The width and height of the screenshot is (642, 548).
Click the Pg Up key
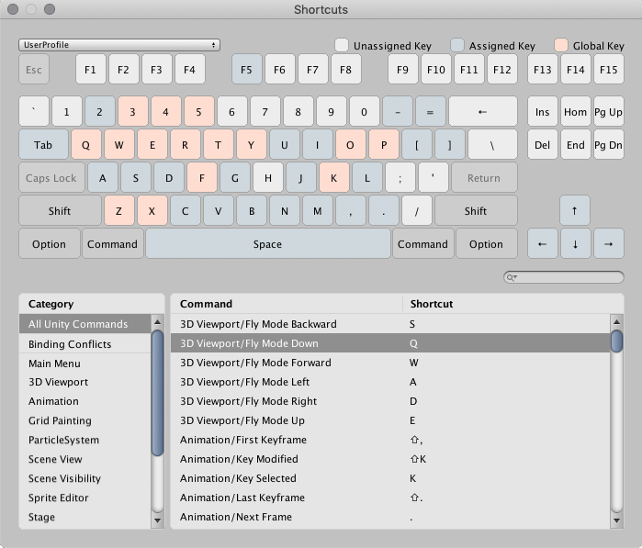[x=609, y=111]
